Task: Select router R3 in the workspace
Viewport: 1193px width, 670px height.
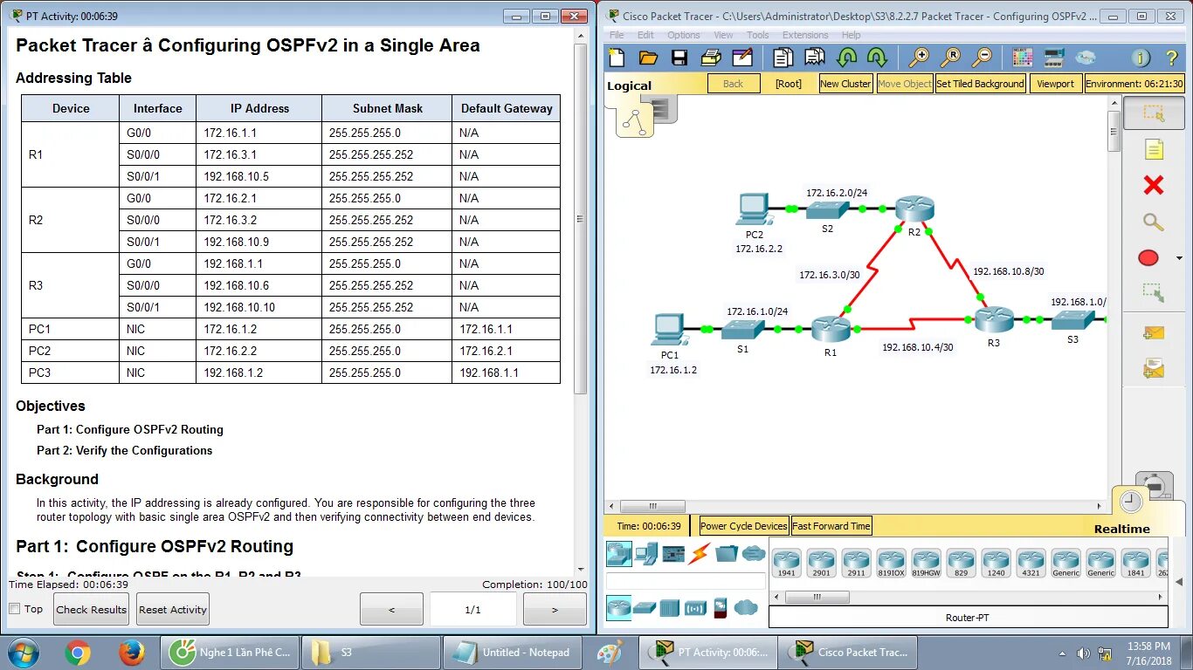Action: click(x=994, y=319)
